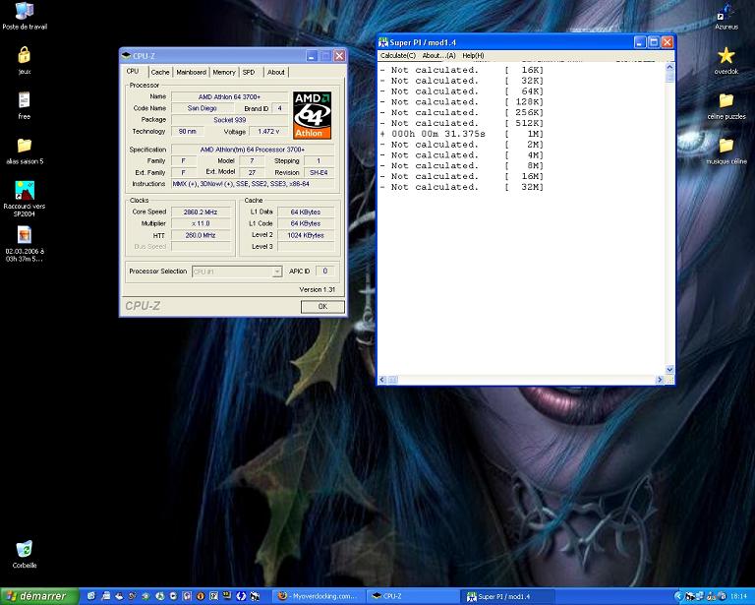Activate the Super PI / mod1.4 taskbar button
755x605 pixels.
click(508, 596)
